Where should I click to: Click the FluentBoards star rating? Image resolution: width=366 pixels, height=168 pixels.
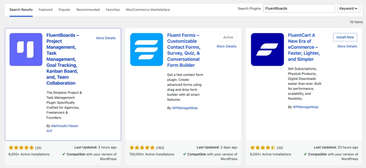[21, 148]
